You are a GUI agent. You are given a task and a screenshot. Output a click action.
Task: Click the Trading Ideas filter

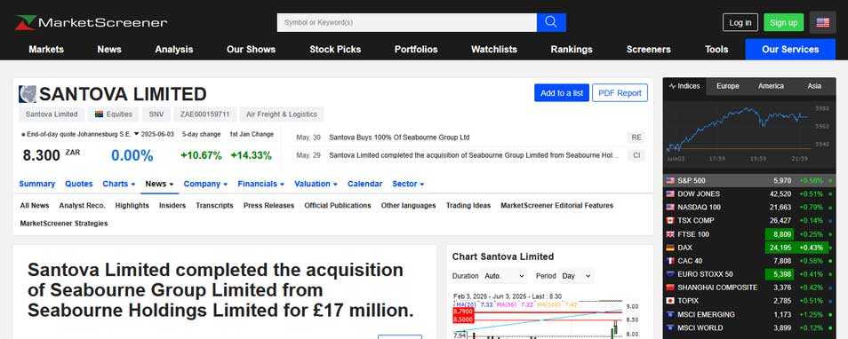[468, 206]
